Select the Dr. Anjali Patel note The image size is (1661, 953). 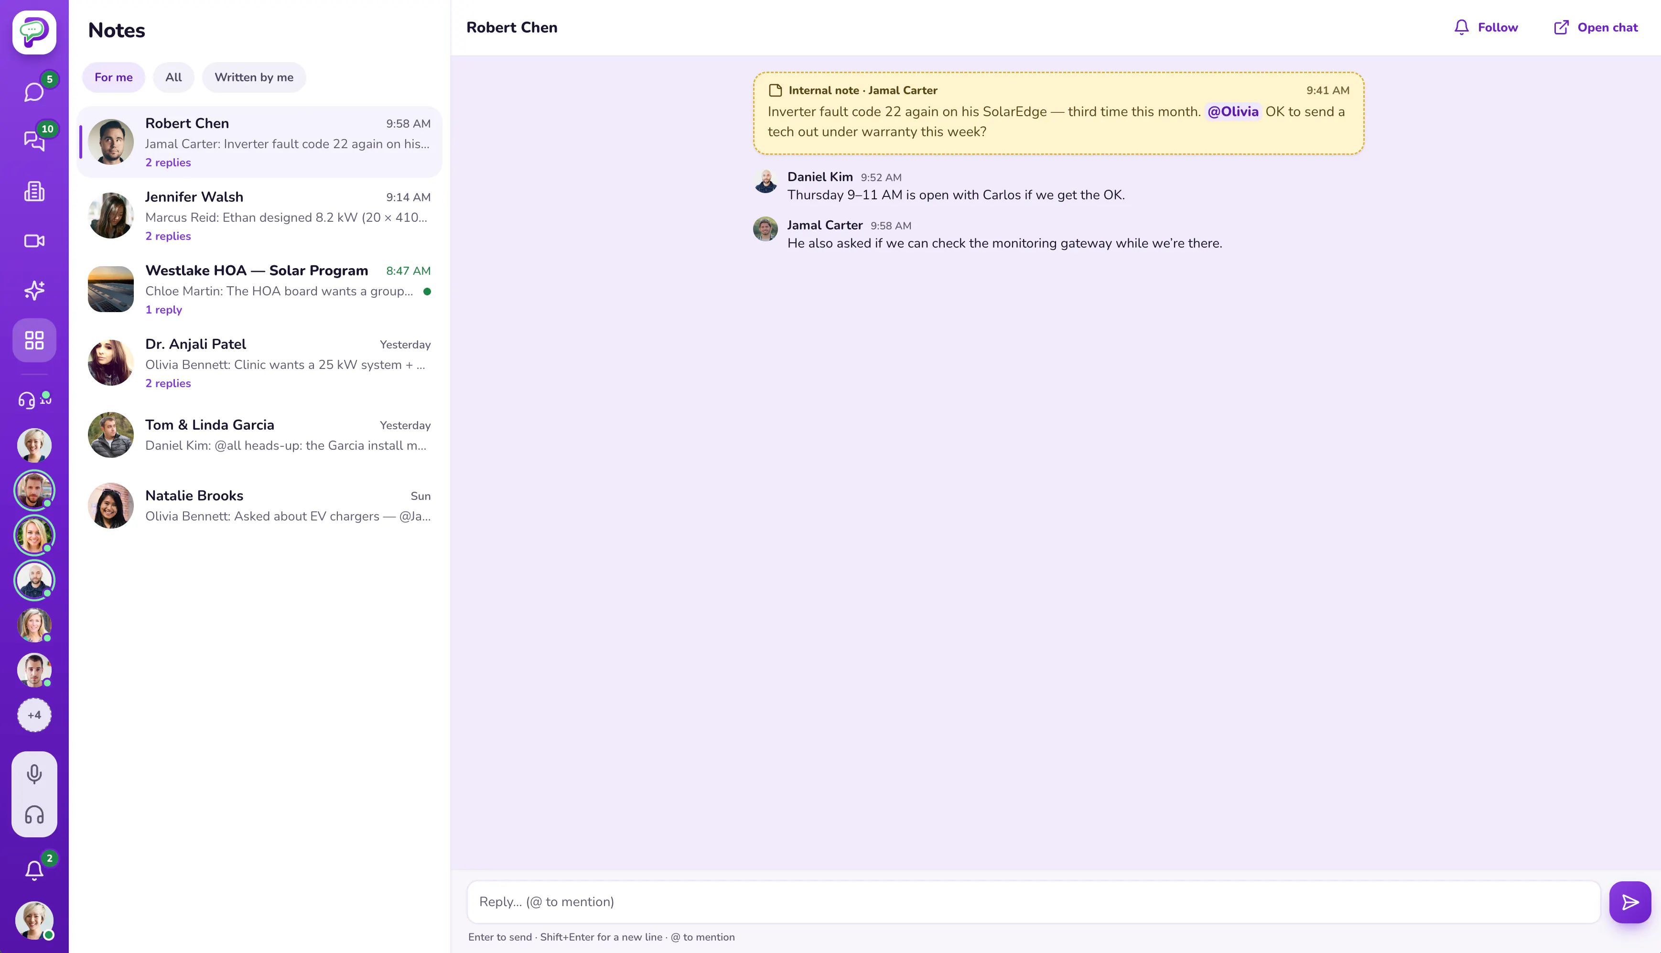[x=260, y=363]
